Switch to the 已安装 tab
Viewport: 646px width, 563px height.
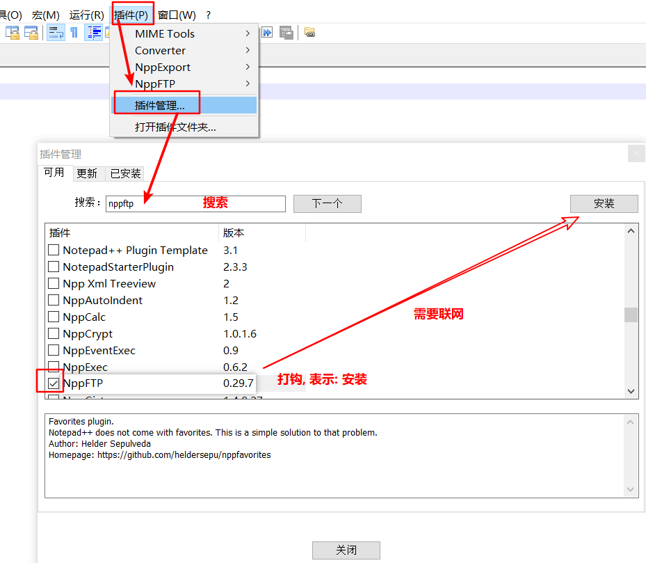coord(125,174)
